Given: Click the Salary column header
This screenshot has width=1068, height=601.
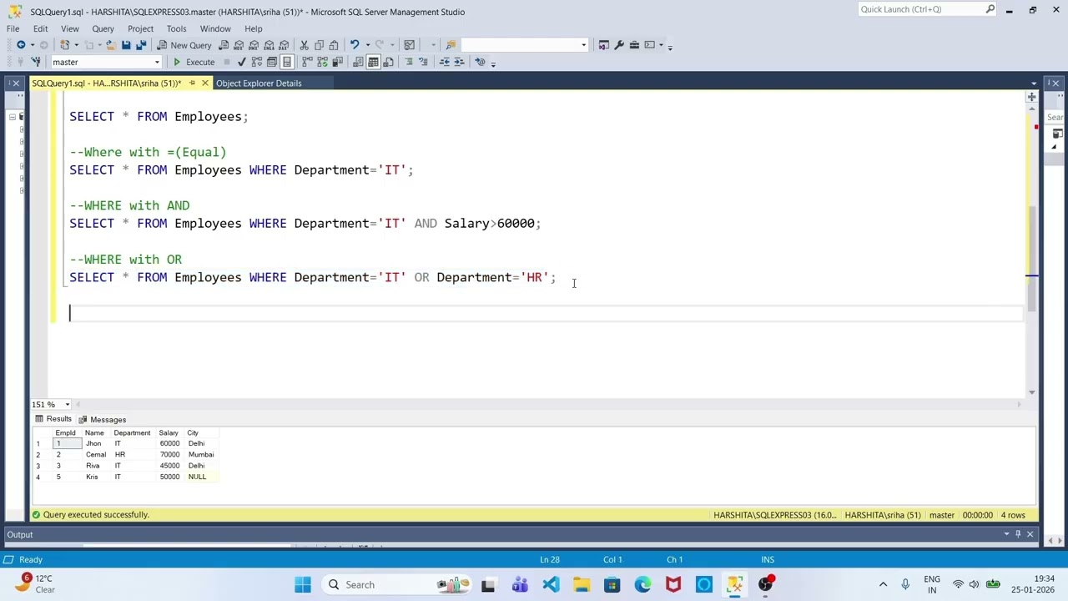Looking at the screenshot, I should click(169, 433).
